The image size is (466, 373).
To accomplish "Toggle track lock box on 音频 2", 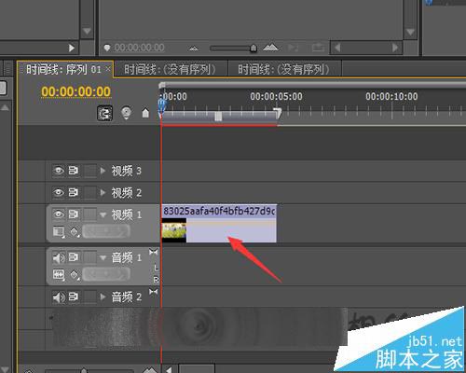I will point(90,297).
